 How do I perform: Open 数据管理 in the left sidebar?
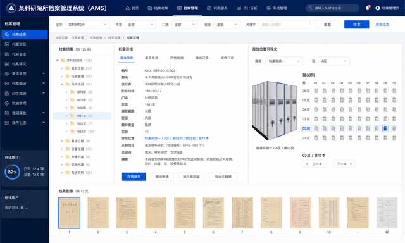pyautogui.click(x=25, y=103)
